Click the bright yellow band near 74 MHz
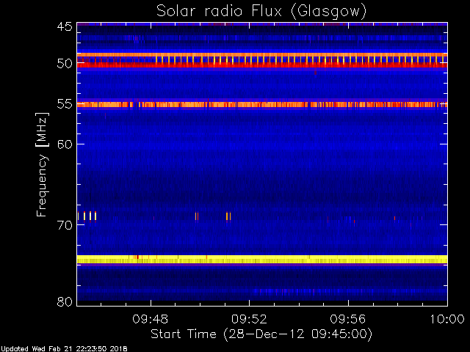470x352 pixels. [262, 259]
